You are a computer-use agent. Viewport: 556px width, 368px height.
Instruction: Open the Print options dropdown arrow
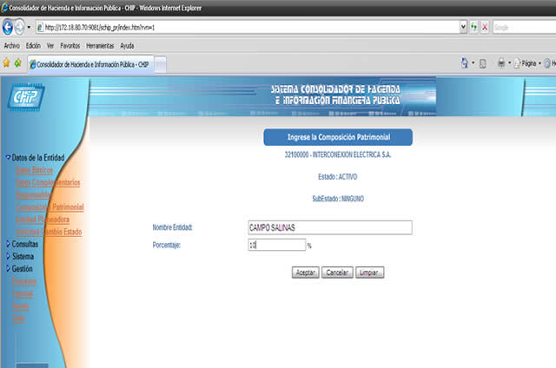click(x=510, y=63)
